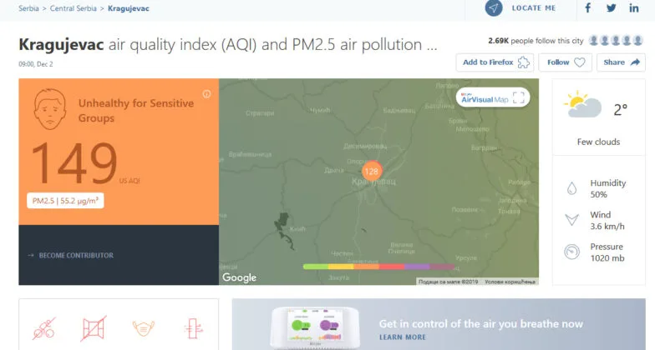The width and height of the screenshot is (655, 350).
Task: Click the AQI color scale bar
Action: pyautogui.click(x=378, y=267)
